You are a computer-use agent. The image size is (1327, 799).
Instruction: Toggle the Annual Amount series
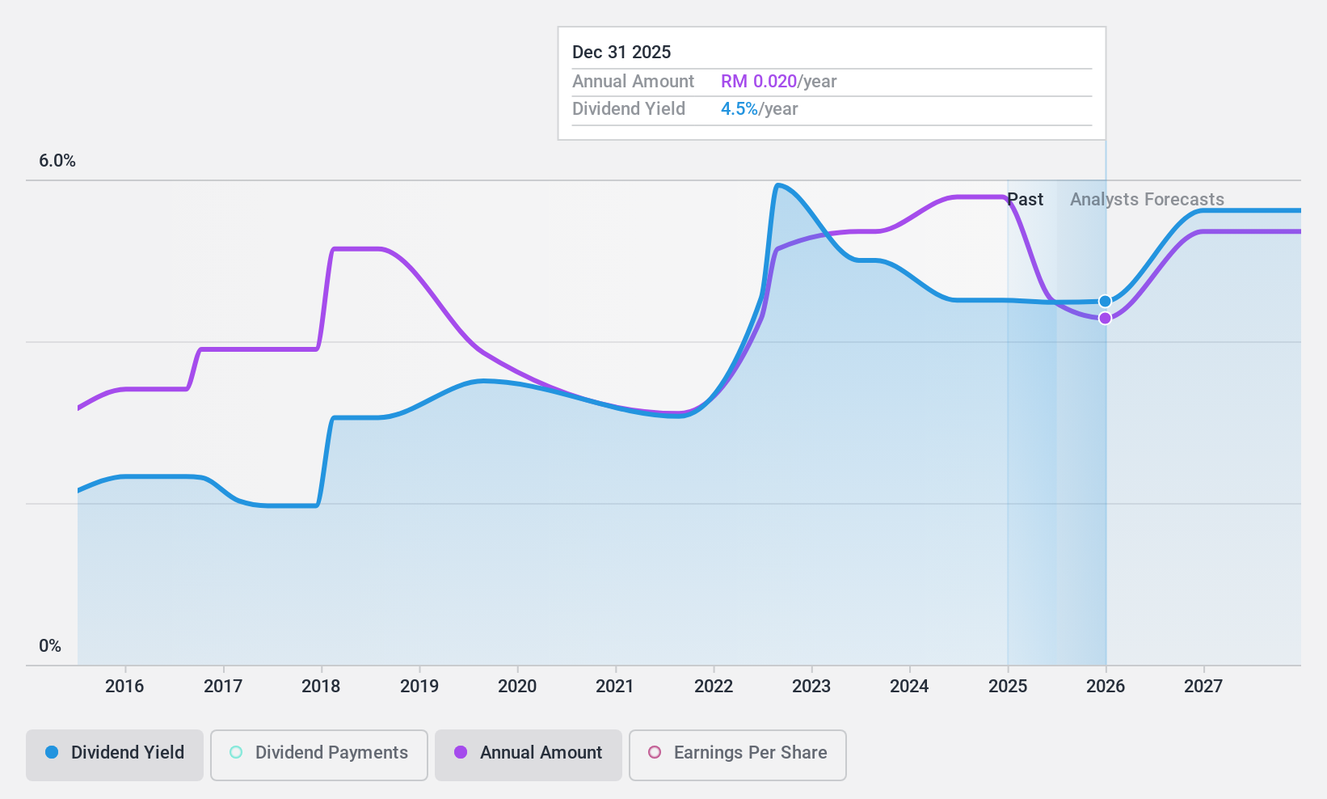tap(529, 755)
